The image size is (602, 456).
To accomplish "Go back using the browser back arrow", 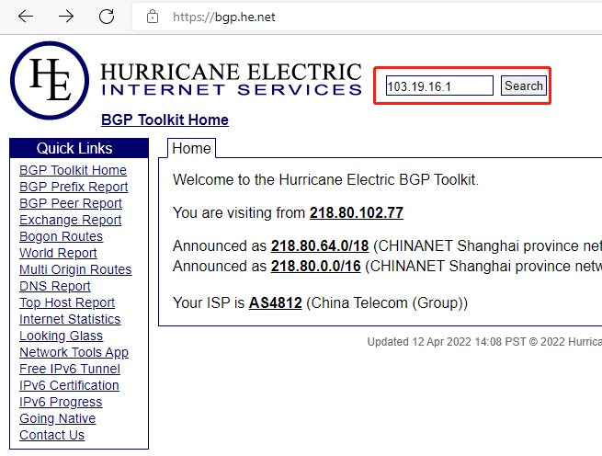I will tap(26, 17).
